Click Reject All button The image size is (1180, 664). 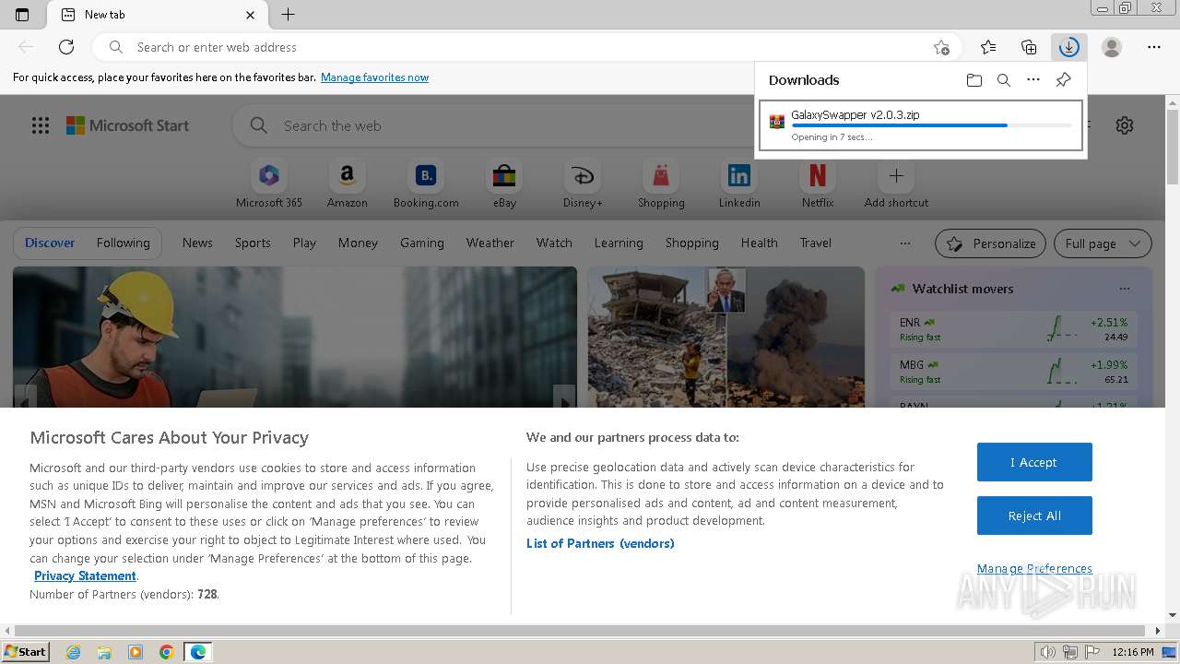coord(1034,516)
